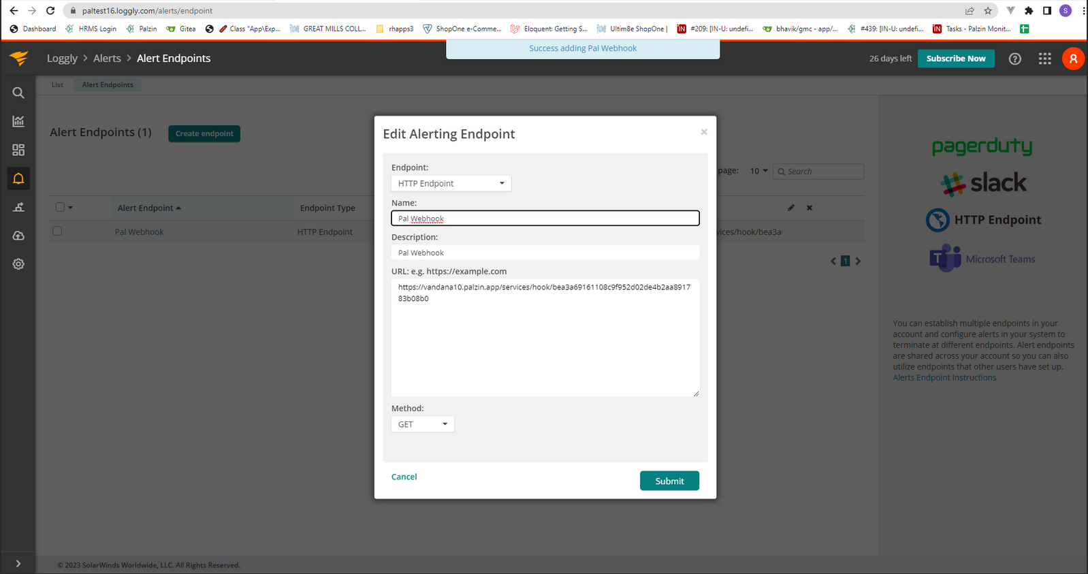Screen dimensions: 1088x574
Task: Choose the Microsoft Teams endpoint logo
Action: [982, 259]
